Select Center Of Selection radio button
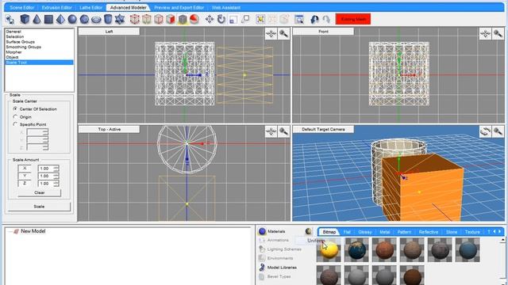The image size is (508, 285). tap(15, 109)
